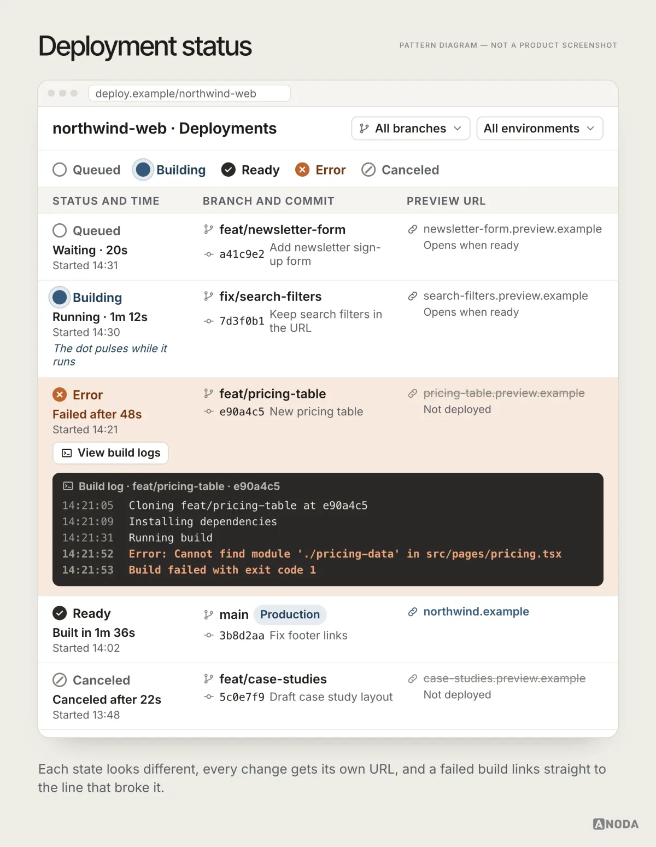Open the All environments dropdown

(540, 129)
